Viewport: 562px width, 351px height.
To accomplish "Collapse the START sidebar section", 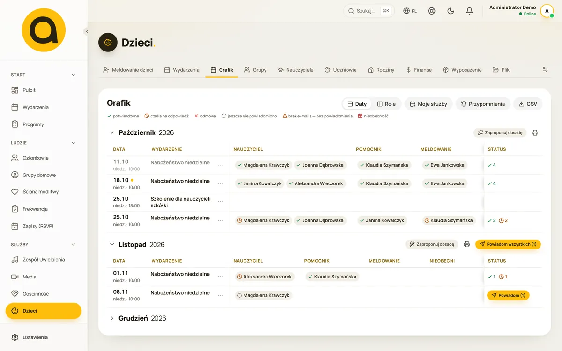I will coord(73,75).
